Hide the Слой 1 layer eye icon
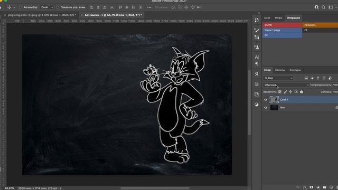 click(266, 100)
